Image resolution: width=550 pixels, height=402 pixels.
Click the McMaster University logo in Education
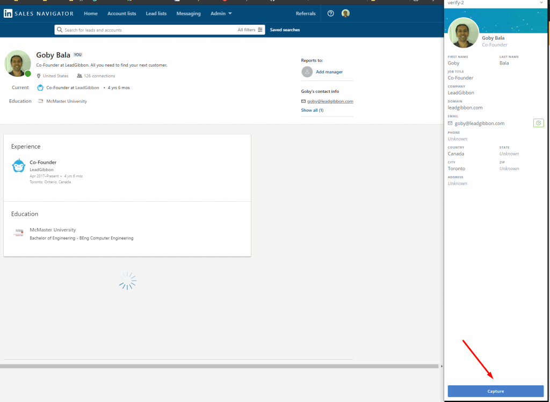19,232
